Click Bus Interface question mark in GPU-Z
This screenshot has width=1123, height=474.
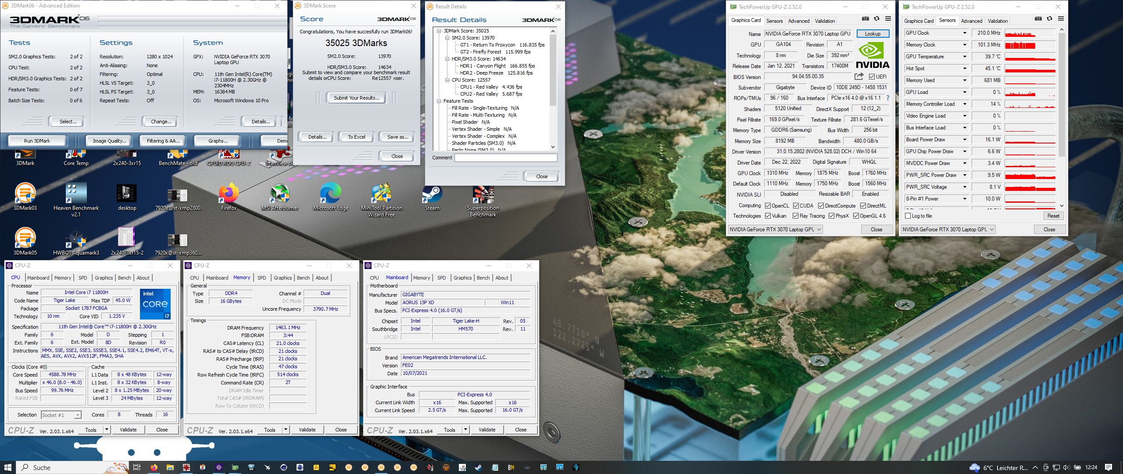coord(888,98)
